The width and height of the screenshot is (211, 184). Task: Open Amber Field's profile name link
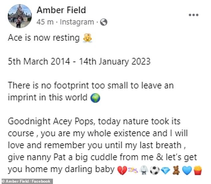61,10
